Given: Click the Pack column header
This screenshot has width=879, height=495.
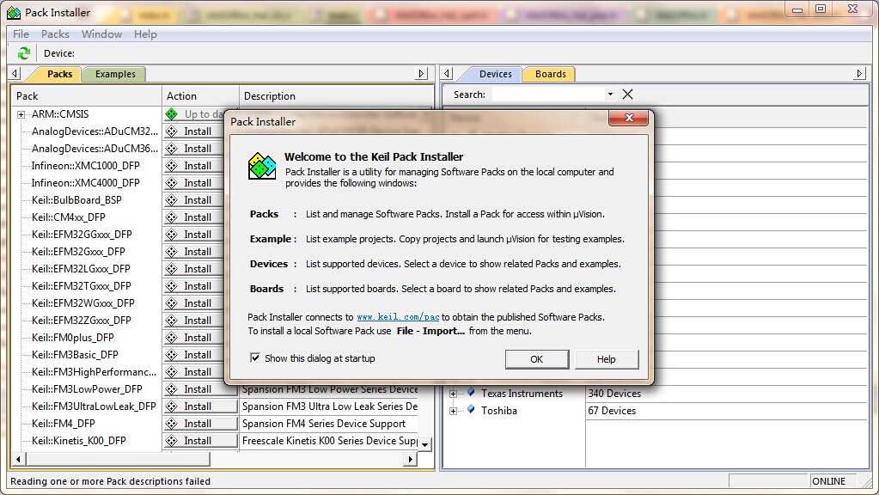Looking at the screenshot, I should point(87,96).
